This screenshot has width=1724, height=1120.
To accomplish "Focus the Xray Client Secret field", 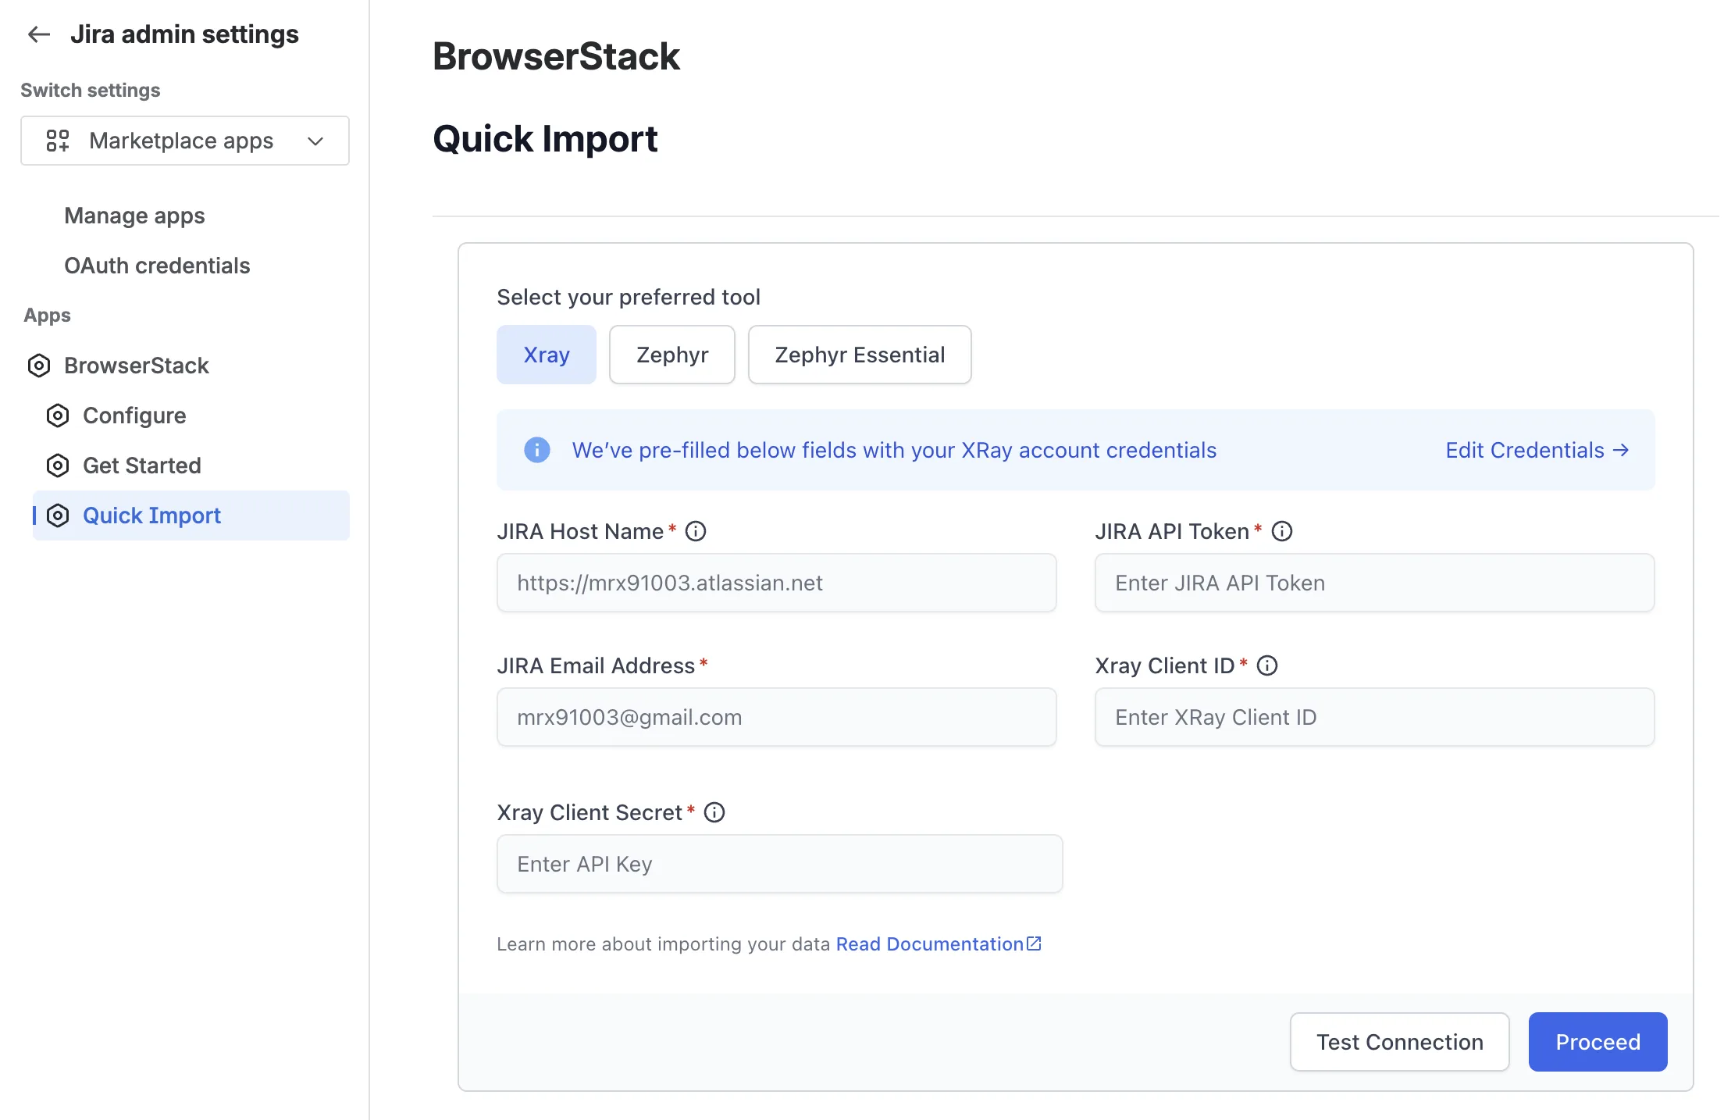I will pyautogui.click(x=780, y=864).
